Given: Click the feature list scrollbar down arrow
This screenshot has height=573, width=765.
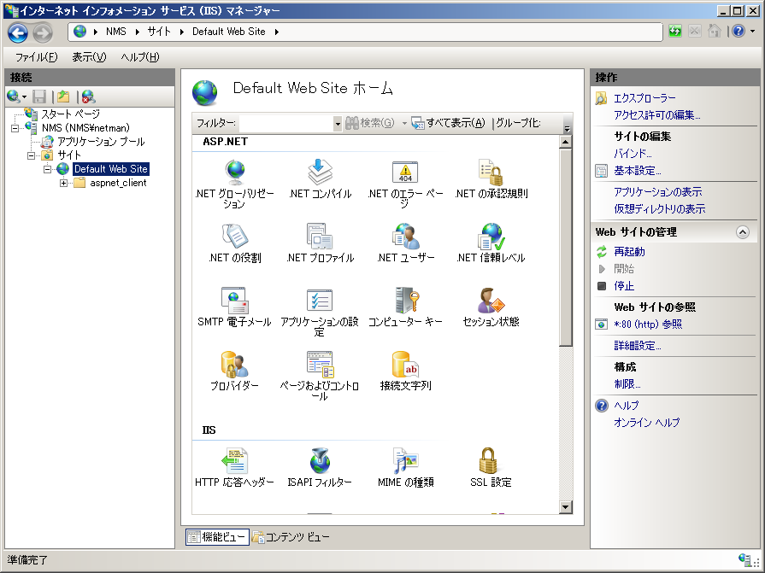Looking at the screenshot, I should coord(565,507).
